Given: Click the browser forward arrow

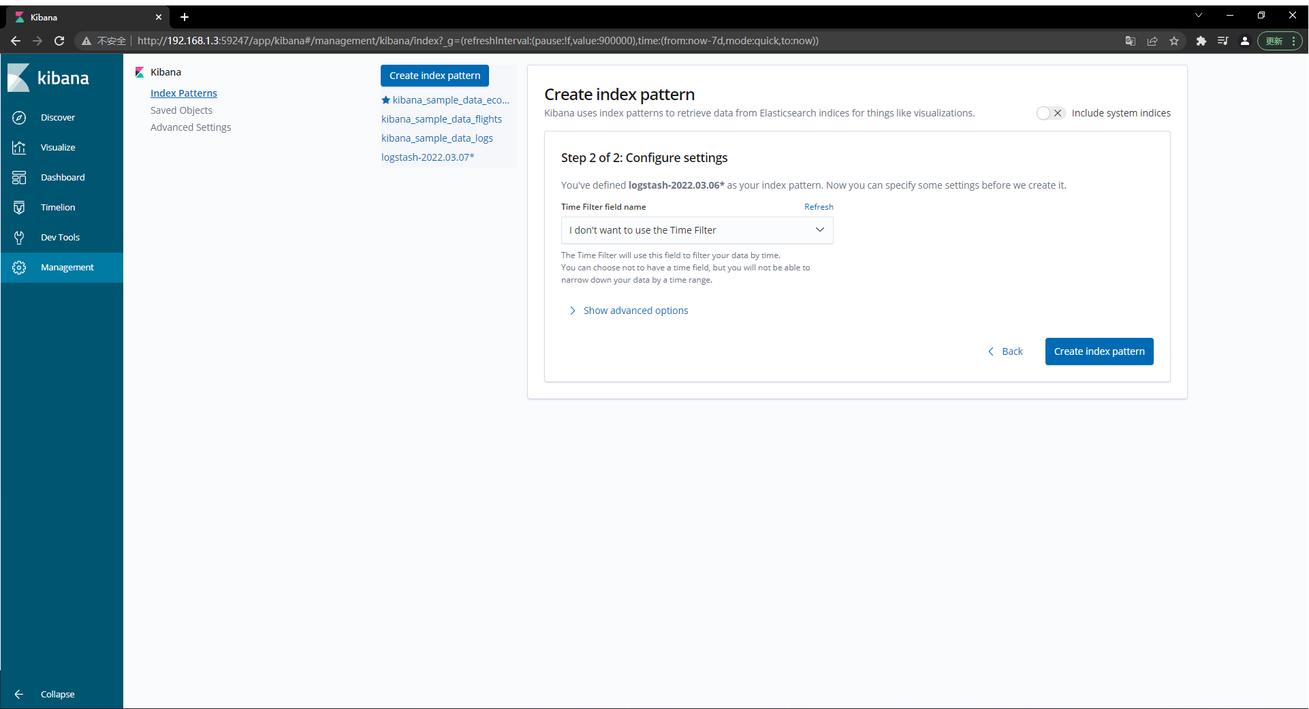Looking at the screenshot, I should tap(37, 41).
